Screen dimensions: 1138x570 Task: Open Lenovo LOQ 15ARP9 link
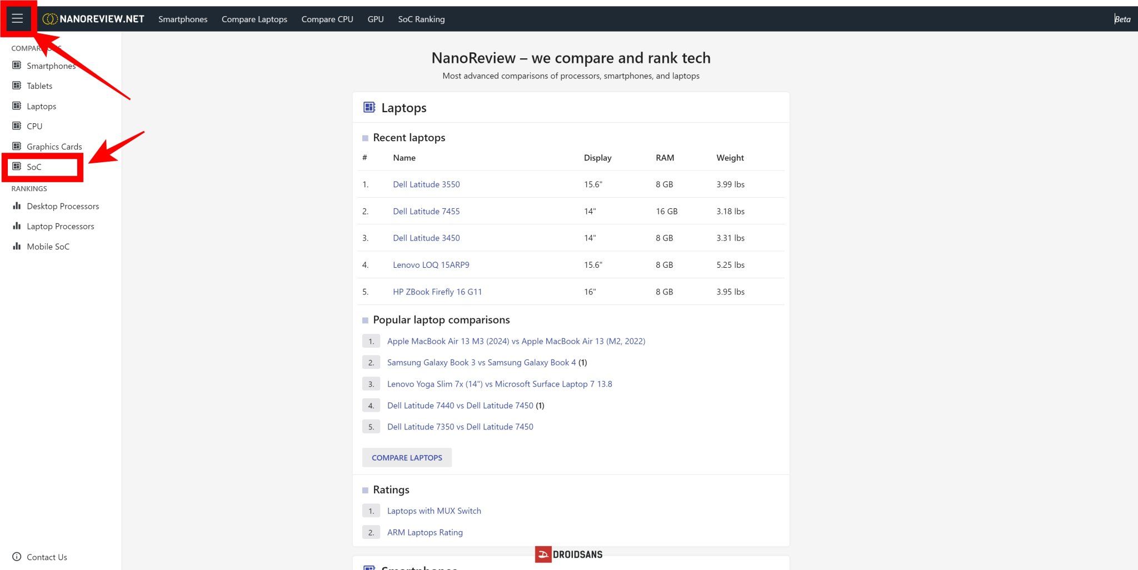click(431, 265)
